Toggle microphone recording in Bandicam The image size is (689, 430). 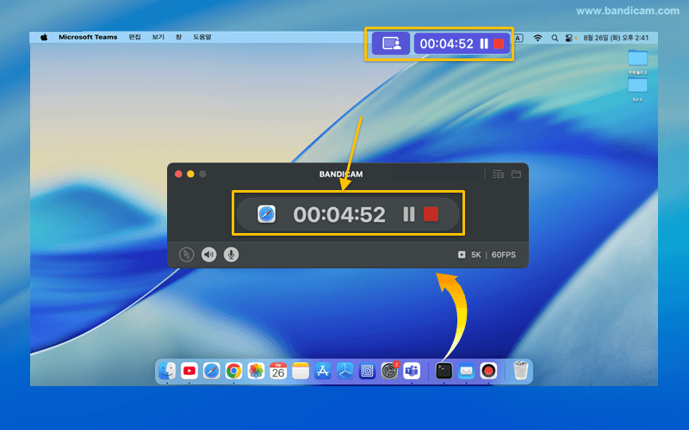click(232, 255)
